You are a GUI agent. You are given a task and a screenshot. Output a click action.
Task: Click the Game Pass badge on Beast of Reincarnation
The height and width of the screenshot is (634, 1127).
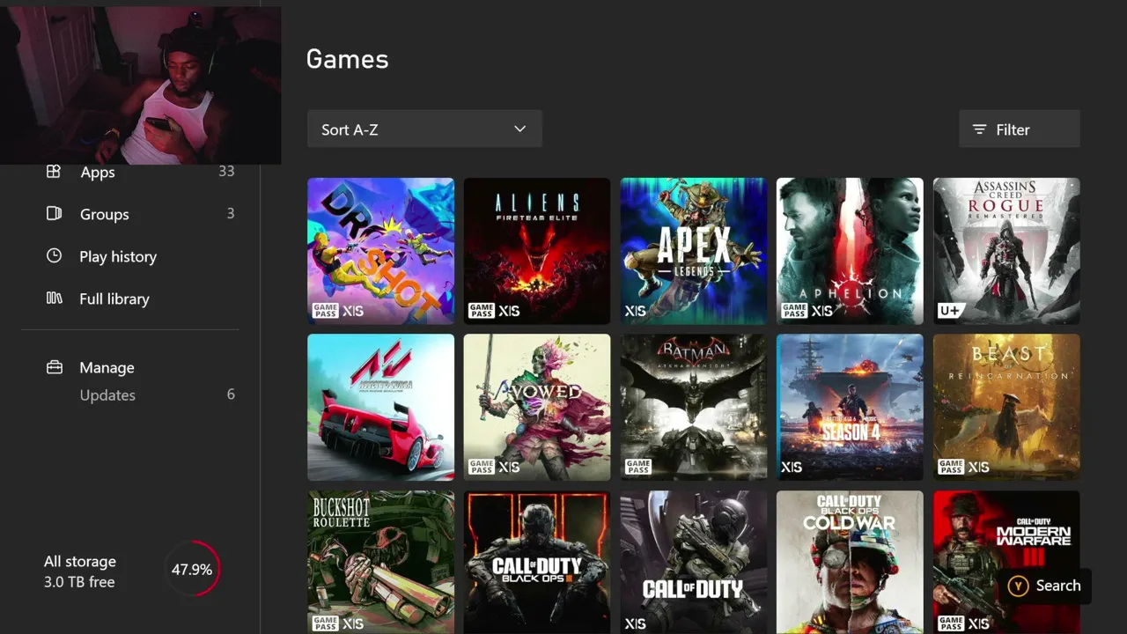pos(951,467)
